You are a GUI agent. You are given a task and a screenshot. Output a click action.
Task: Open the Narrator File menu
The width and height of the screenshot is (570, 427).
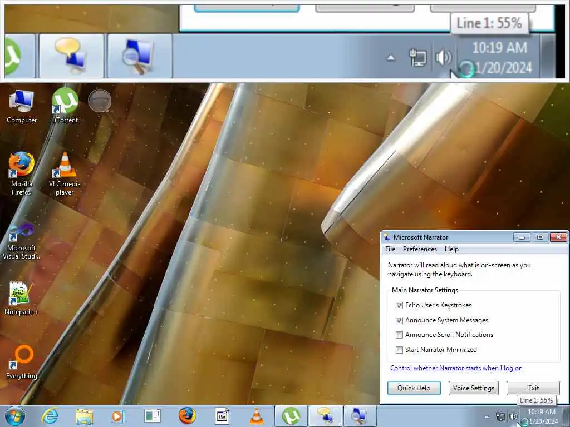pos(390,249)
